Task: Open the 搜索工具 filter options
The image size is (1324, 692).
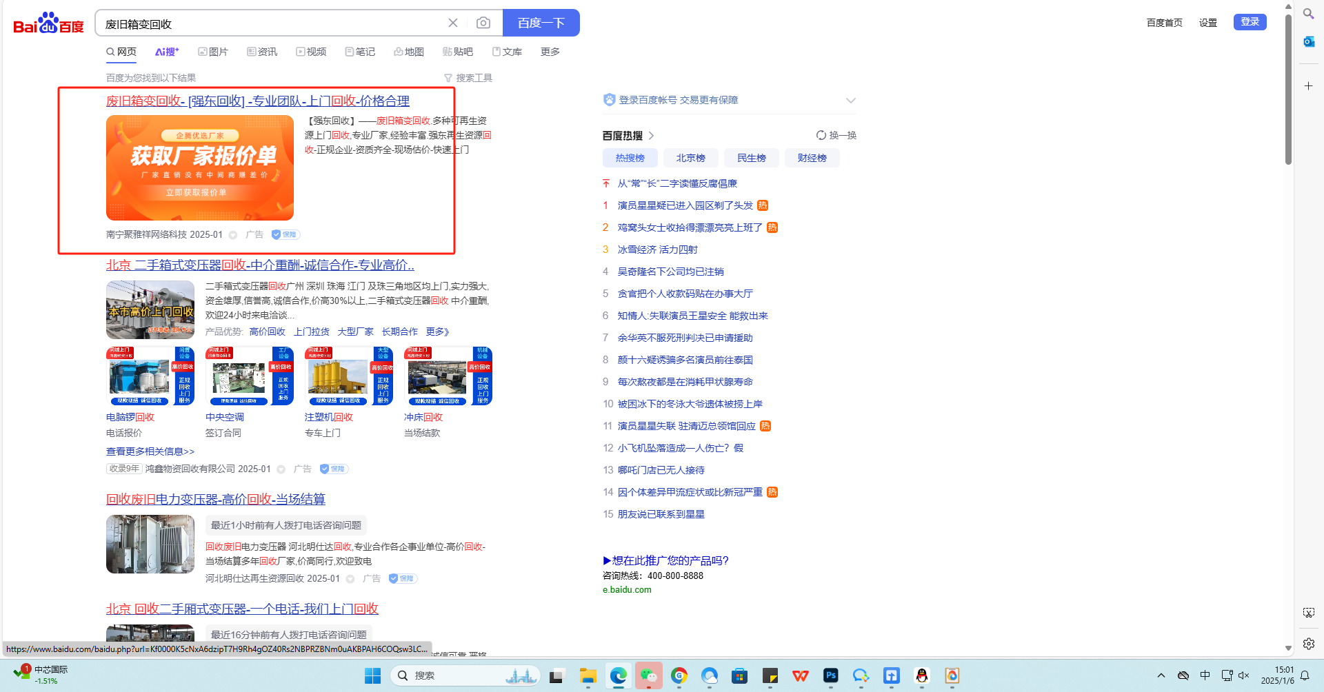Action: [468, 78]
